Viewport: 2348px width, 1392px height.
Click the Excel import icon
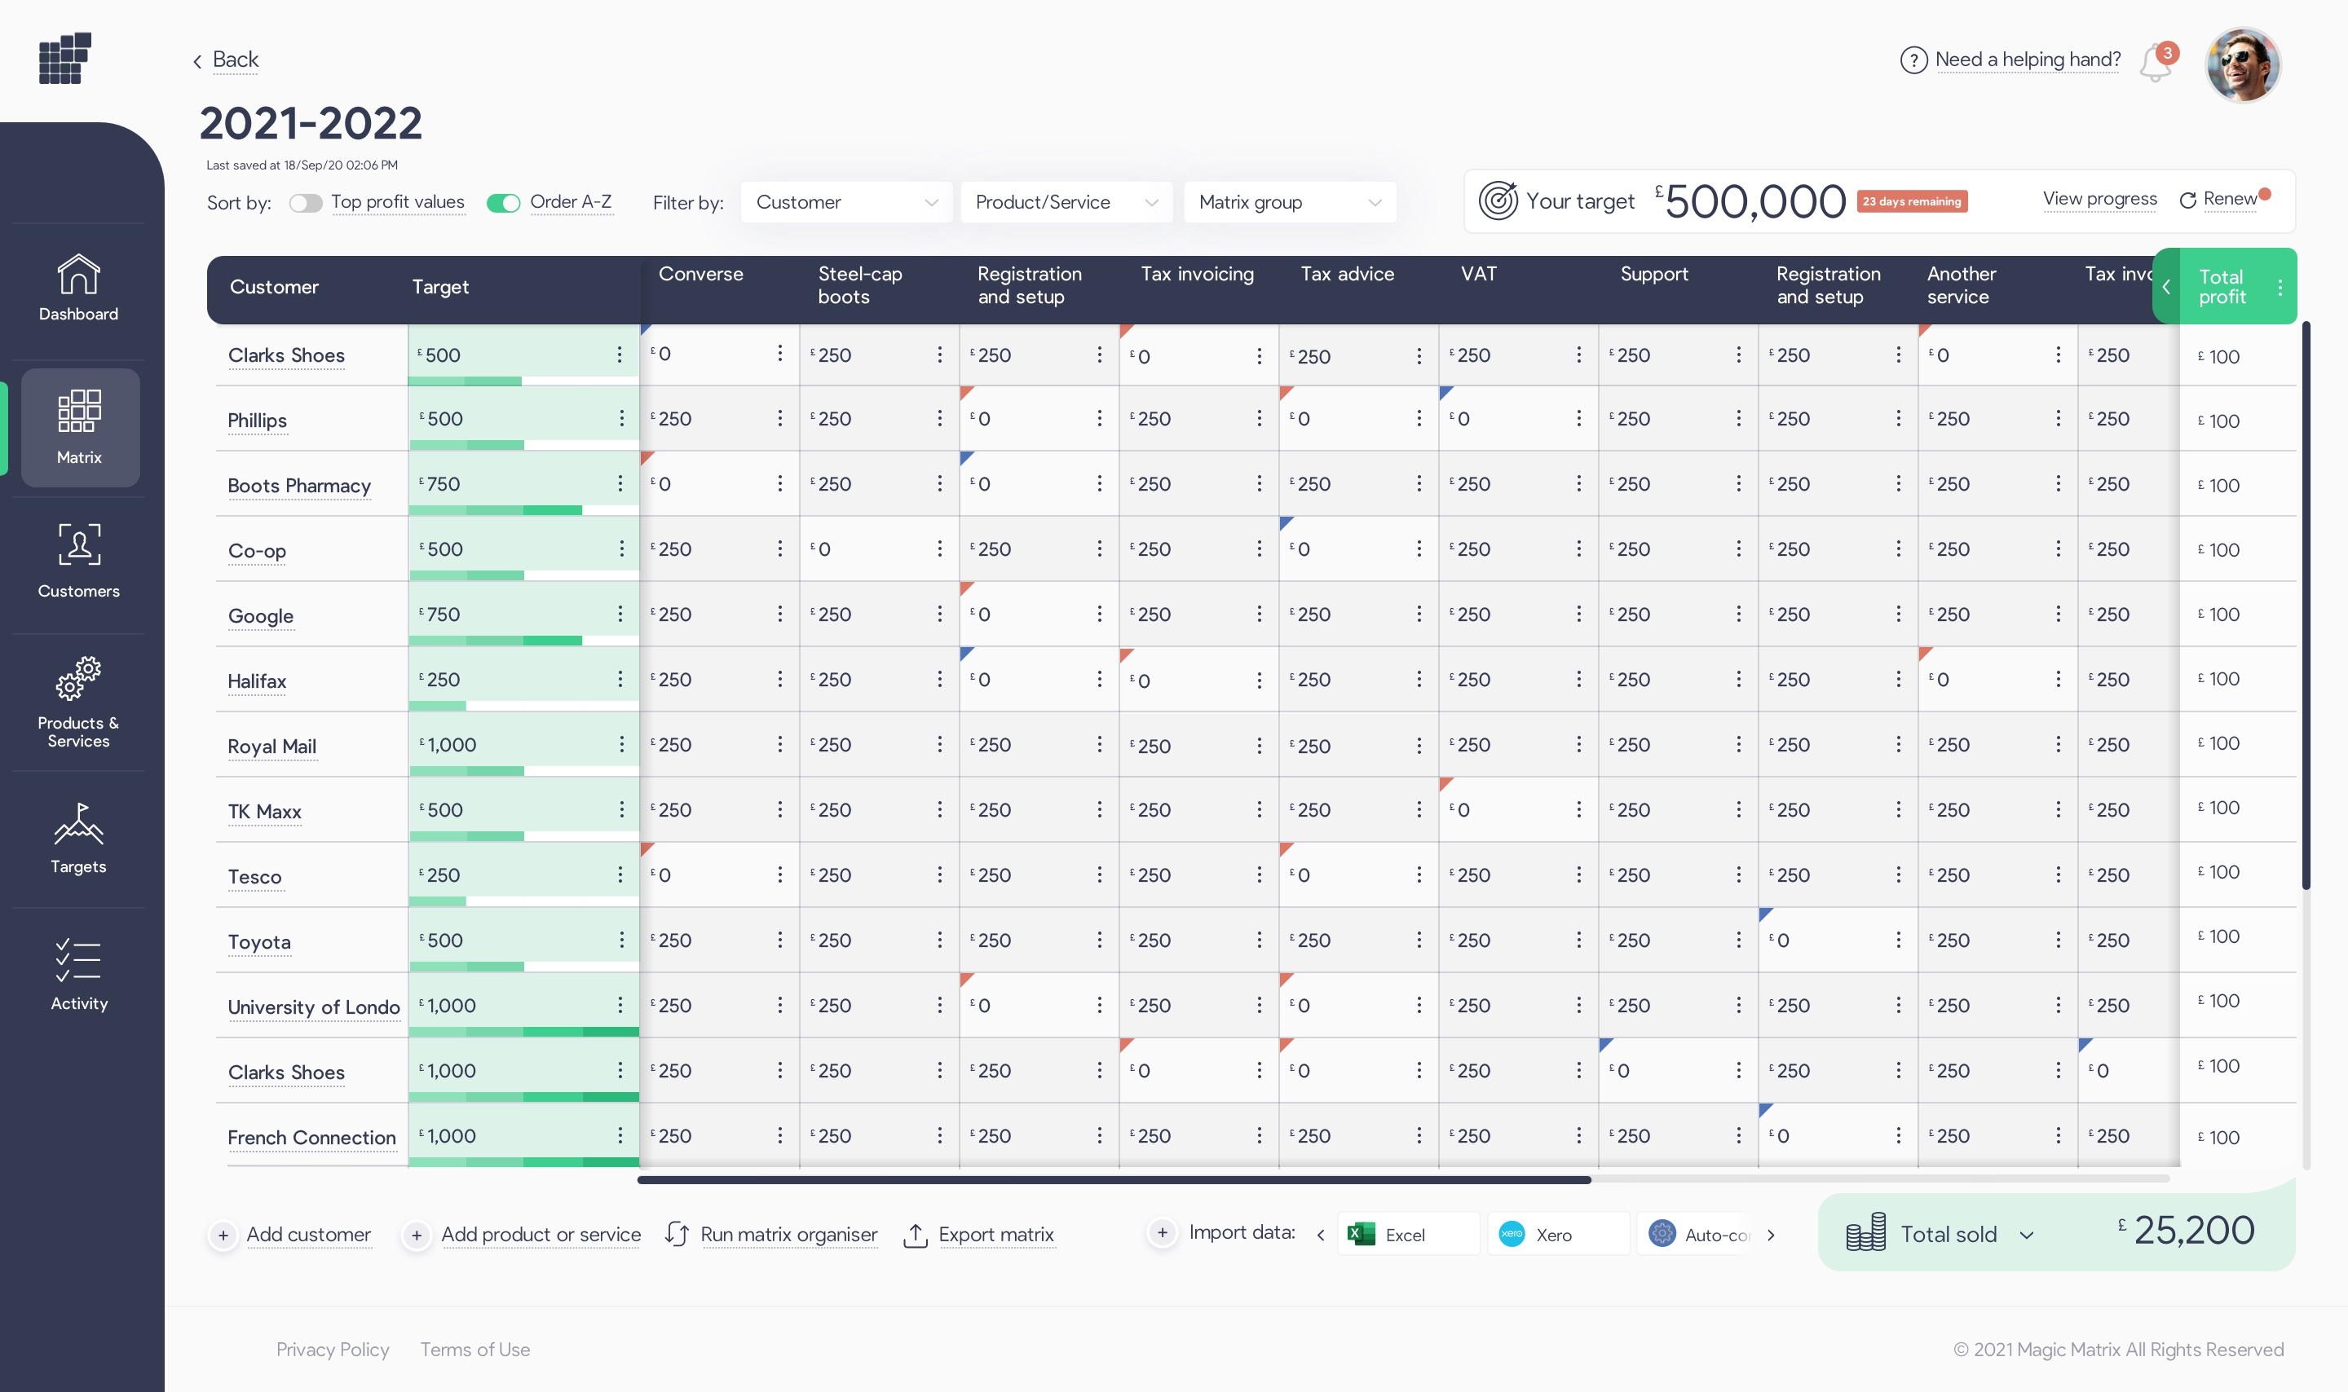pyautogui.click(x=1362, y=1233)
